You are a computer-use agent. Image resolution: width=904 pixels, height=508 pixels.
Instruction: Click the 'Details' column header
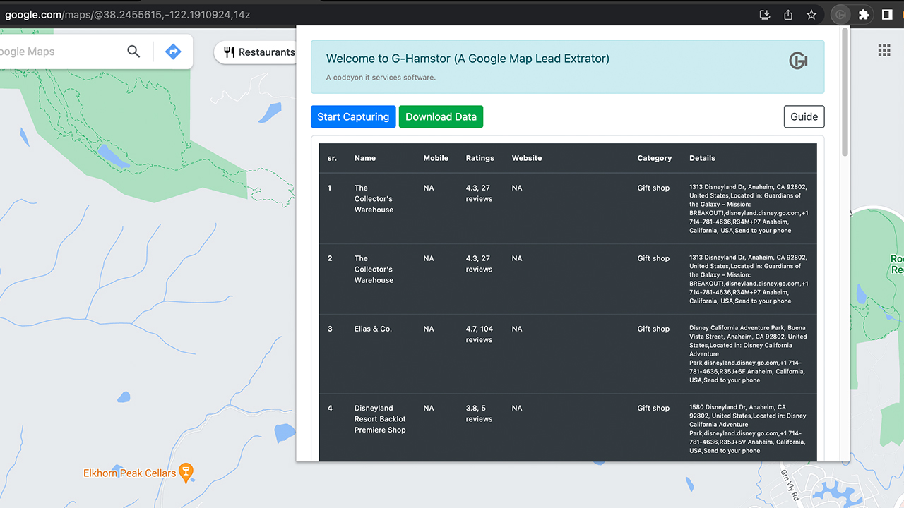[702, 158]
